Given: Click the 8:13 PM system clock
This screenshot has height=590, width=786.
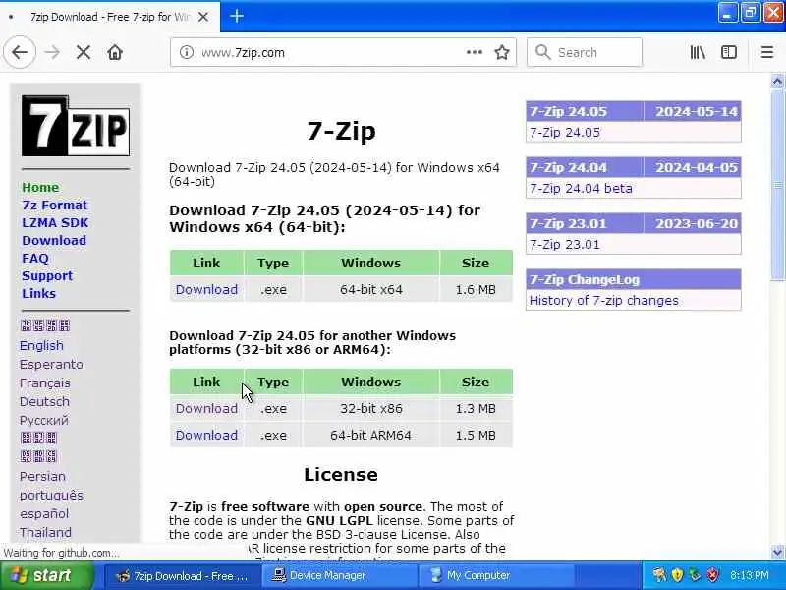Looking at the screenshot, I should [x=750, y=575].
